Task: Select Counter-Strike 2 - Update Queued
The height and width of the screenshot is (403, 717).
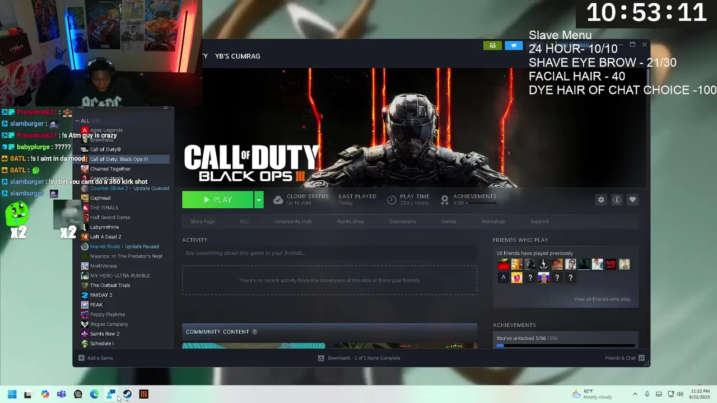Action: click(x=122, y=188)
